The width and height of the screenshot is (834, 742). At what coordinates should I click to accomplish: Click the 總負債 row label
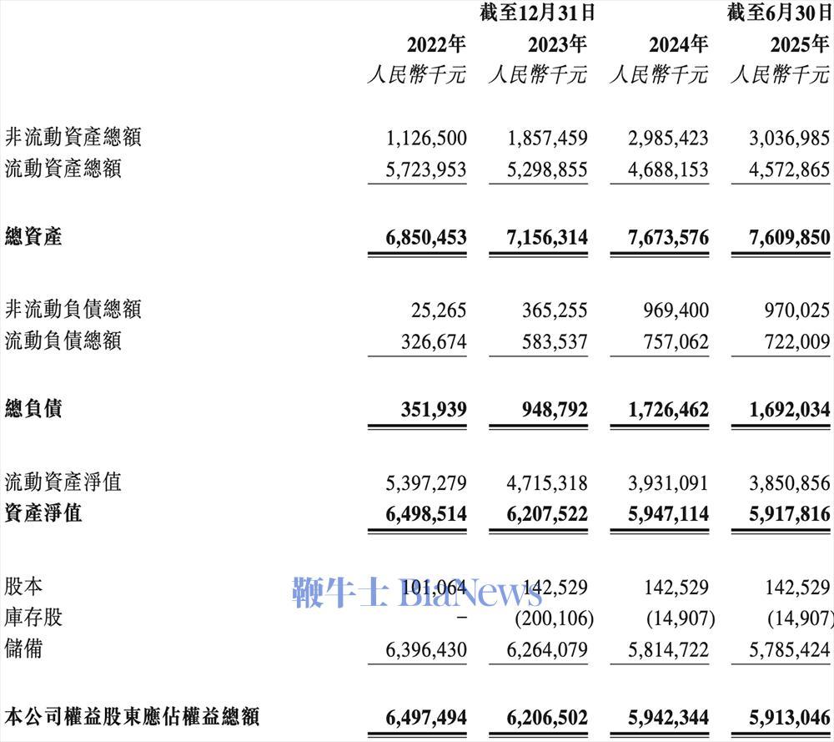tap(33, 409)
